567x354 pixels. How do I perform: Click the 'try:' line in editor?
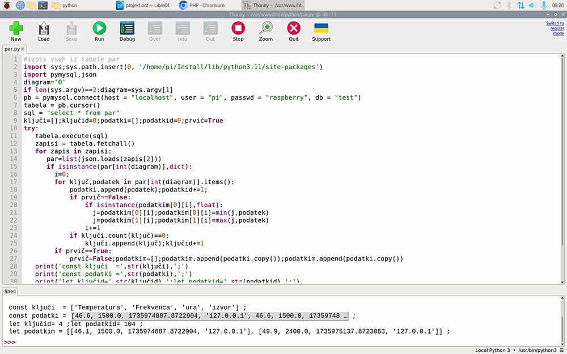31,128
